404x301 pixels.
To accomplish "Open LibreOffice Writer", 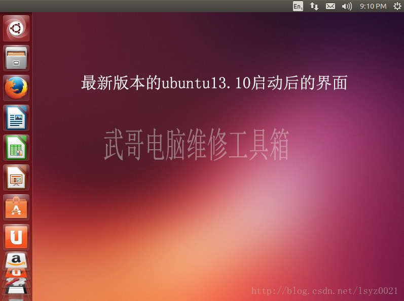I will pyautogui.click(x=16, y=118).
